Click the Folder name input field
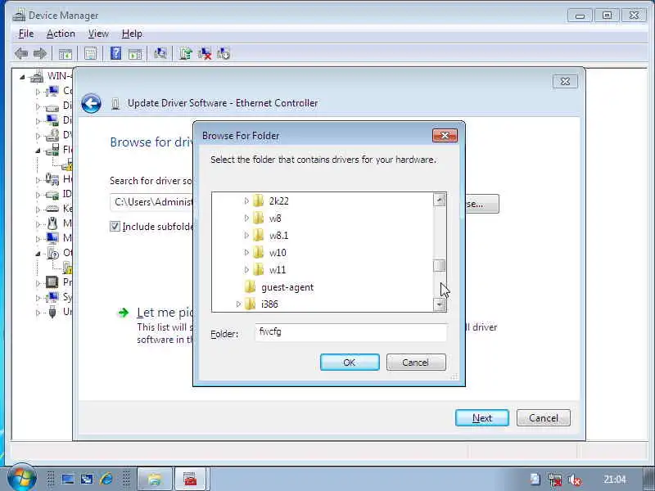 (351, 332)
